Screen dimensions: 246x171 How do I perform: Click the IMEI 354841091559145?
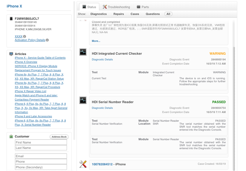pos(26,22)
